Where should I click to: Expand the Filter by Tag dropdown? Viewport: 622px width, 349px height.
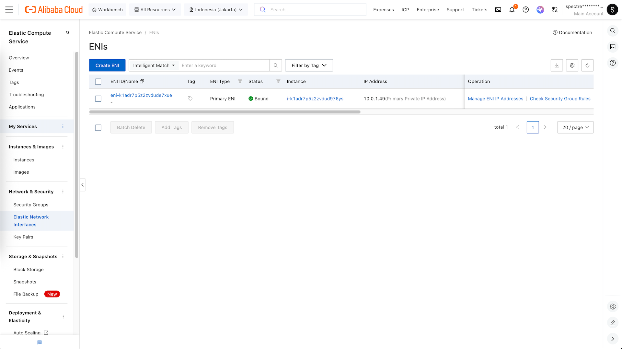[x=309, y=65]
